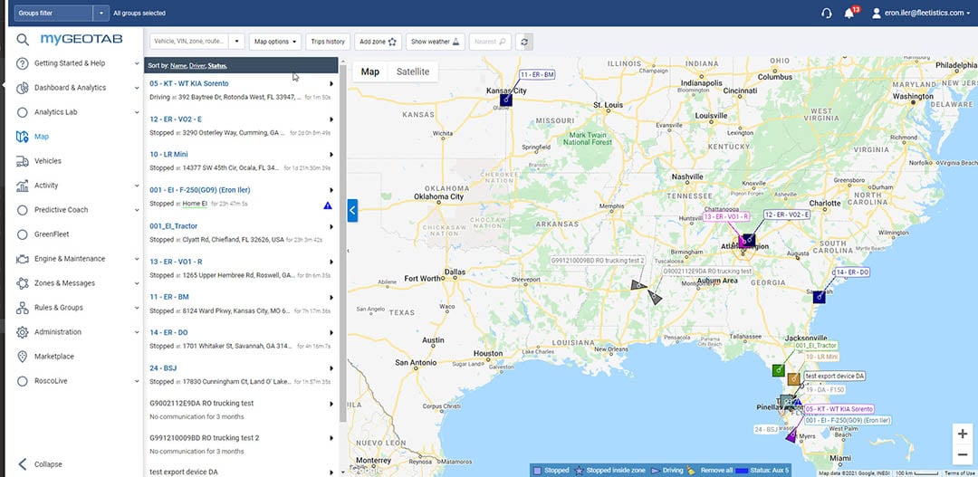This screenshot has height=477, width=978.
Task: Open Rules & Groups menu section
Action: 59,308
